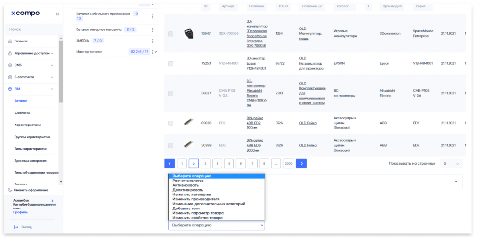
Task: Choose Изменить категорию operation
Action: point(217,195)
